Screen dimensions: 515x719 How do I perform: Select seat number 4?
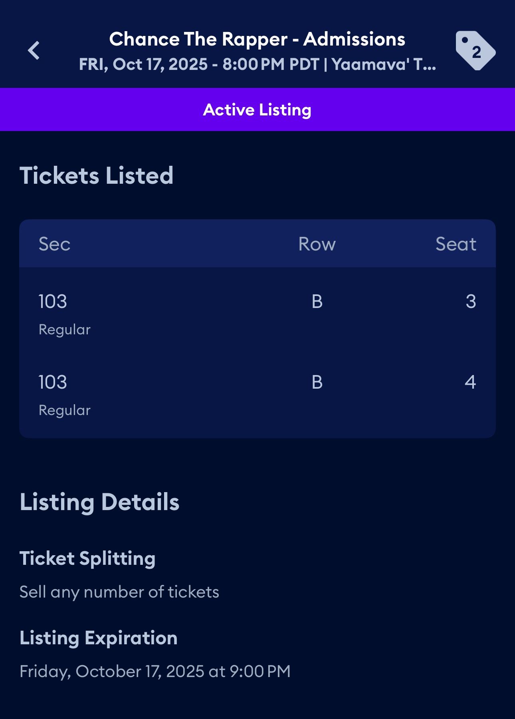click(470, 382)
